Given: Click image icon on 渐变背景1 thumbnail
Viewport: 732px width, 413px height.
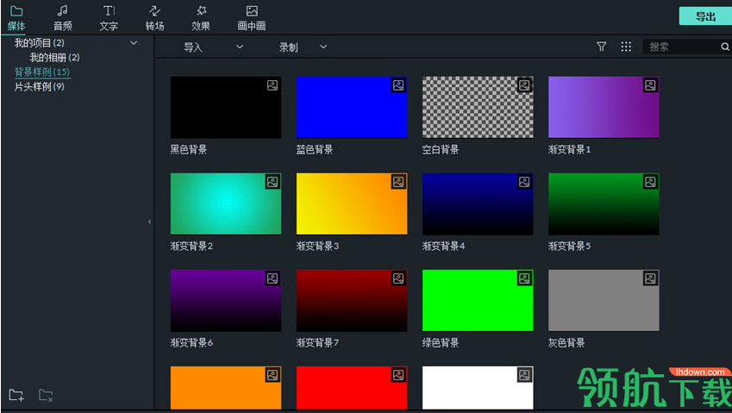Looking at the screenshot, I should click(x=650, y=85).
